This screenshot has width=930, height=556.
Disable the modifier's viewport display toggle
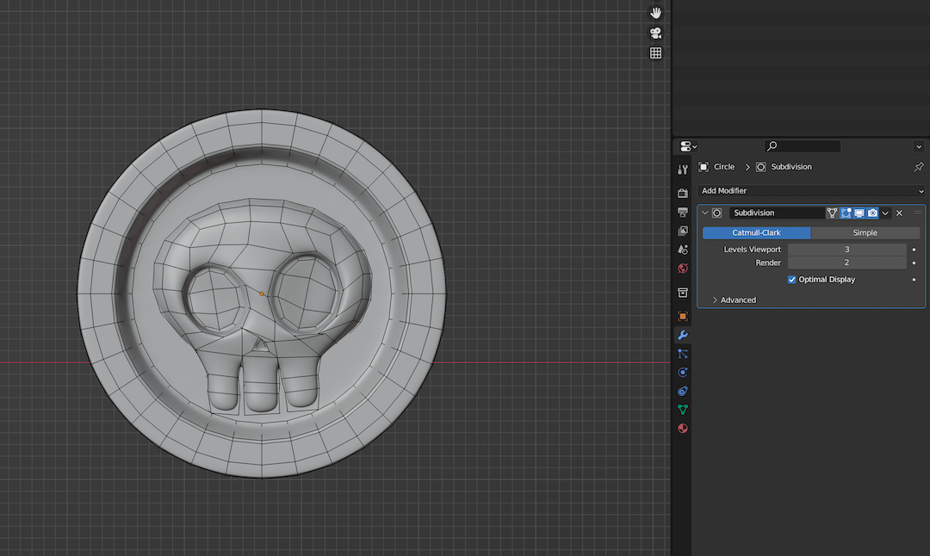(859, 213)
